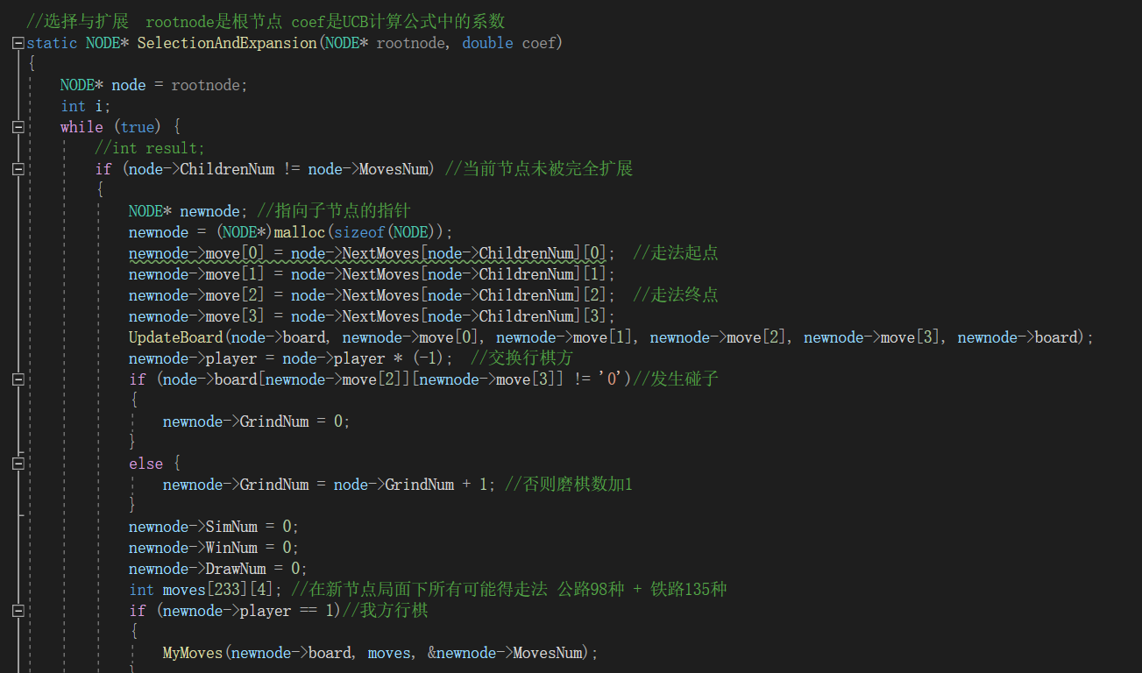Collapse the SelectionAndExpansion function block

point(18,43)
